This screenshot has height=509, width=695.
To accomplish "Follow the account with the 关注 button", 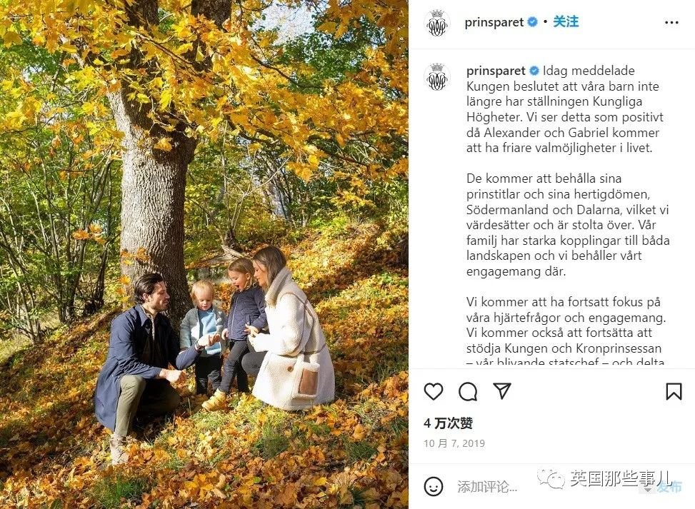I will pyautogui.click(x=566, y=21).
